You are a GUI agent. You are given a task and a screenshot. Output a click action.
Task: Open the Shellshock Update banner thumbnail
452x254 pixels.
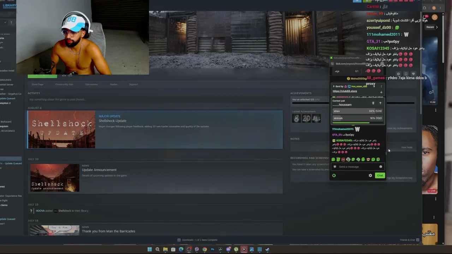coord(61,129)
